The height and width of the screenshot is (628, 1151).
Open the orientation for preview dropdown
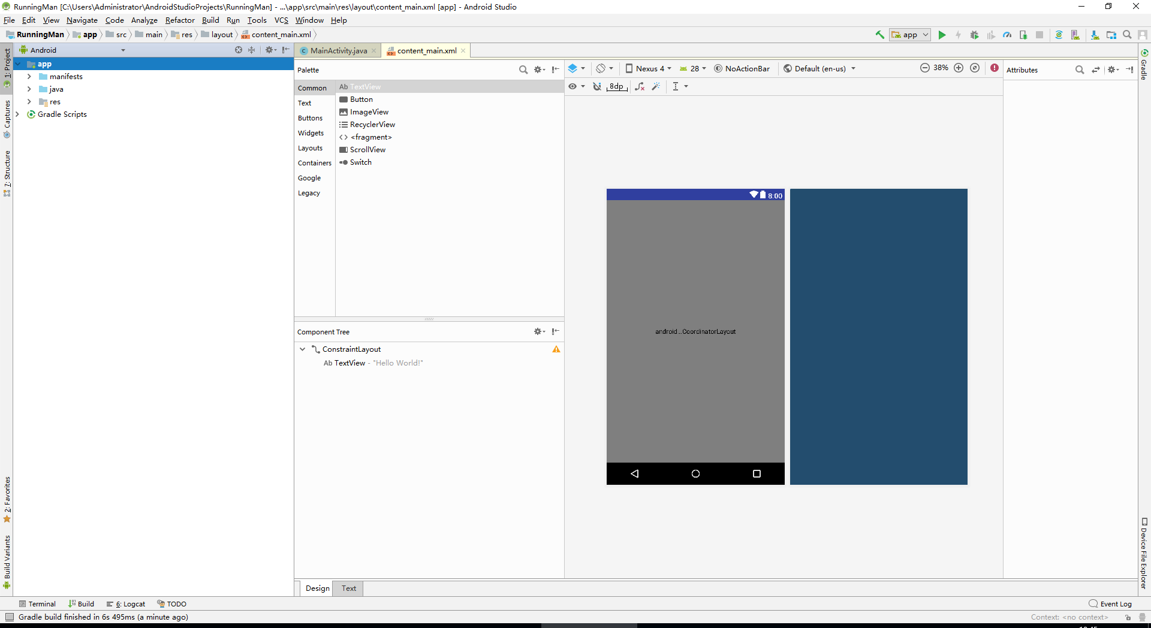click(x=605, y=68)
